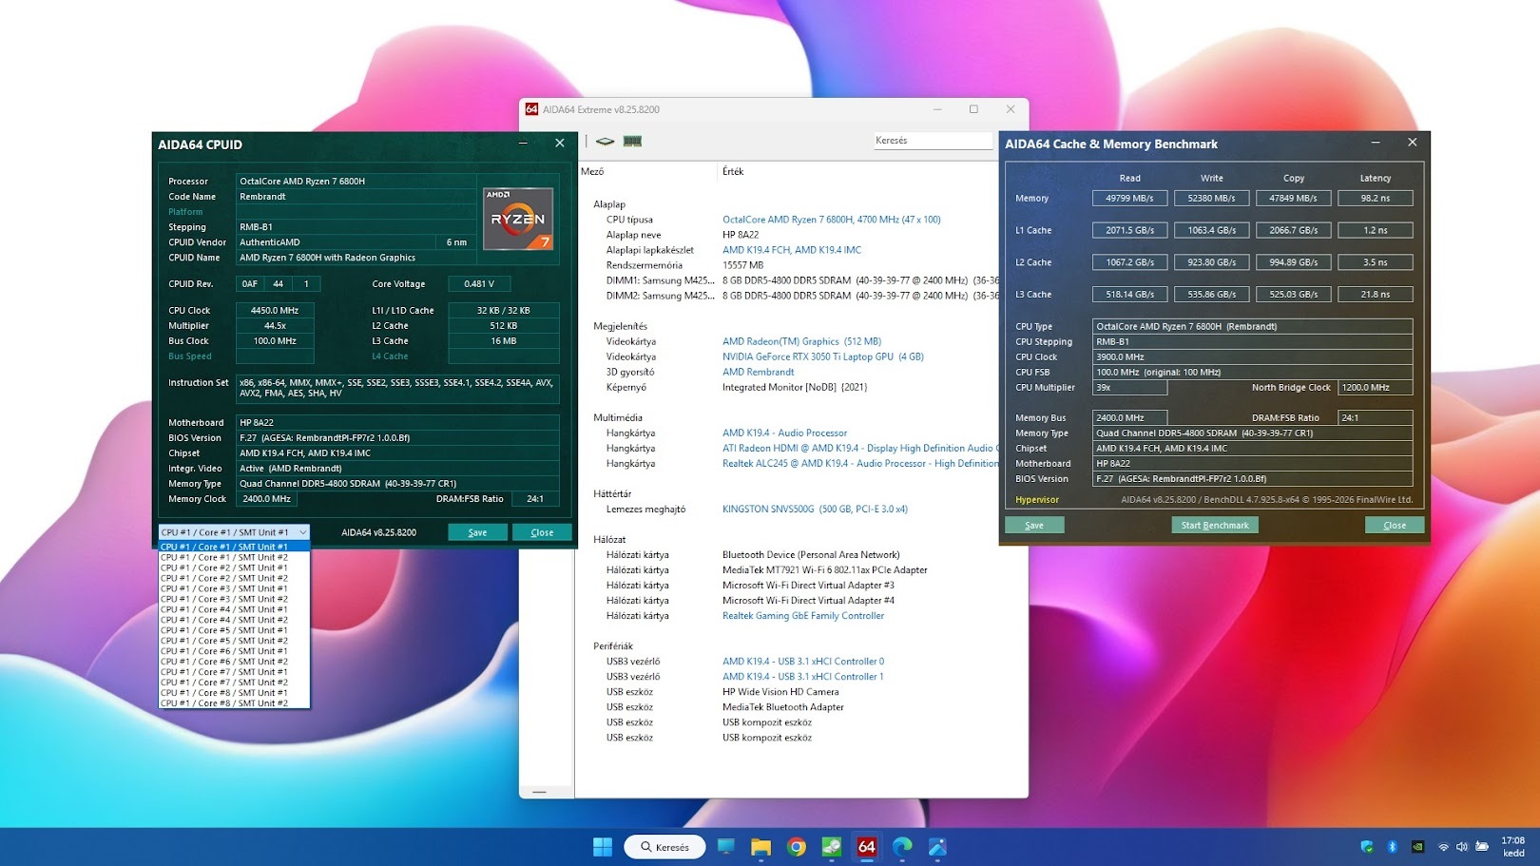Open the Bluetooth tray icon
Image resolution: width=1540 pixels, height=866 pixels.
pyautogui.click(x=1392, y=846)
